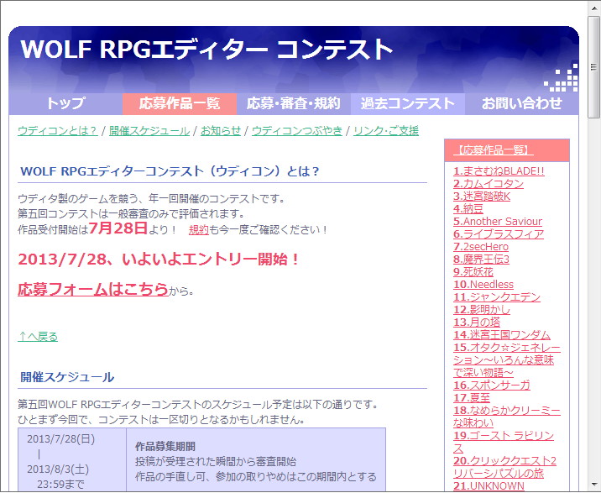Open the トップ navigation tab
601x493 pixels.
[x=65, y=103]
